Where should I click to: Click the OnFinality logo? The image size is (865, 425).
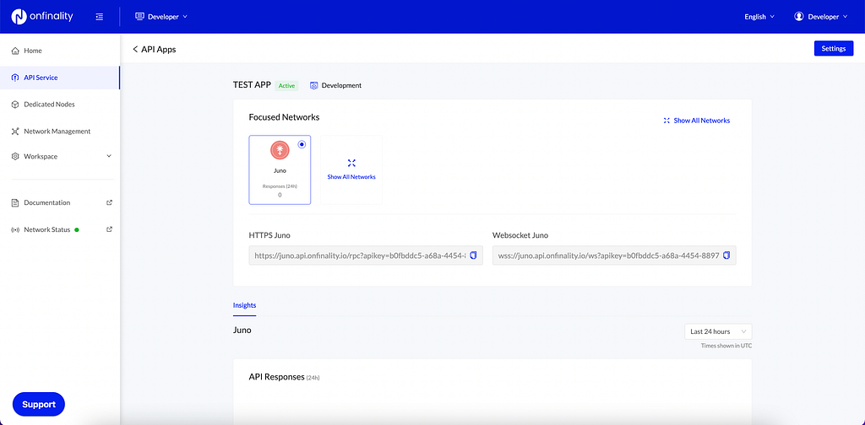pos(42,17)
